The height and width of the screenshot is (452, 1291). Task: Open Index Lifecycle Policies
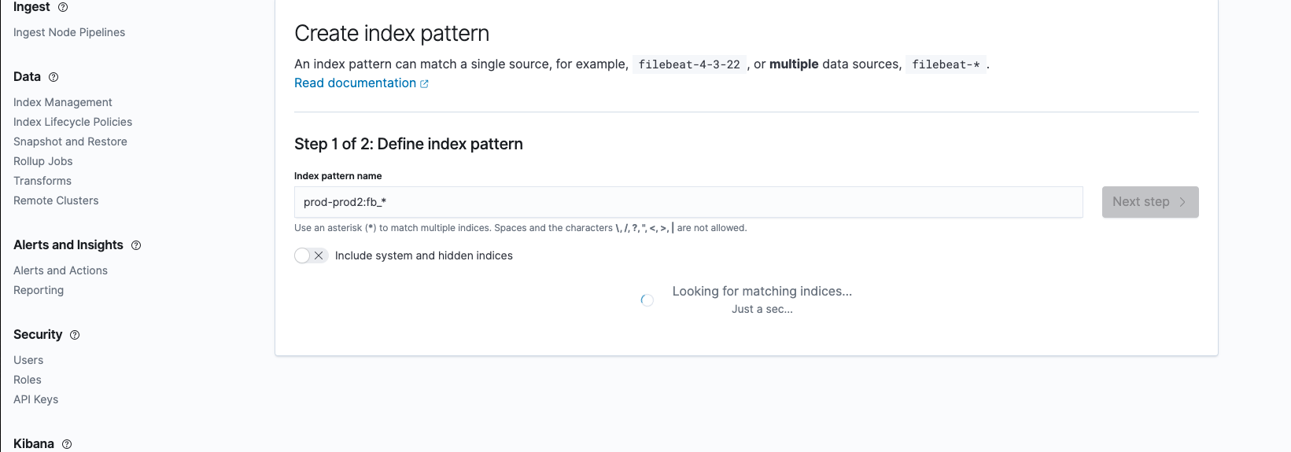tap(72, 122)
